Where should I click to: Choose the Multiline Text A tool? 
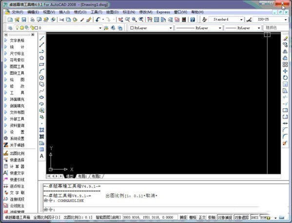pos(42,156)
